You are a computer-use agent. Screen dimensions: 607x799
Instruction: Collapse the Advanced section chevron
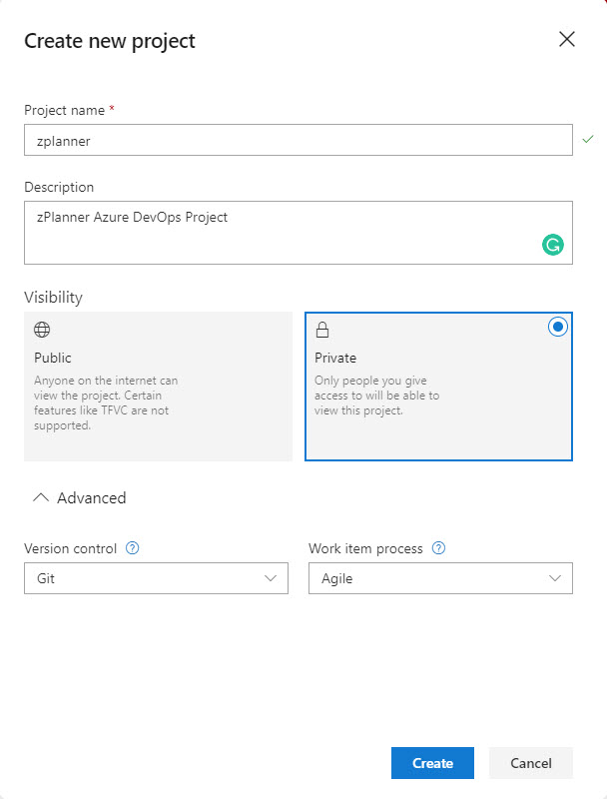[x=41, y=497]
